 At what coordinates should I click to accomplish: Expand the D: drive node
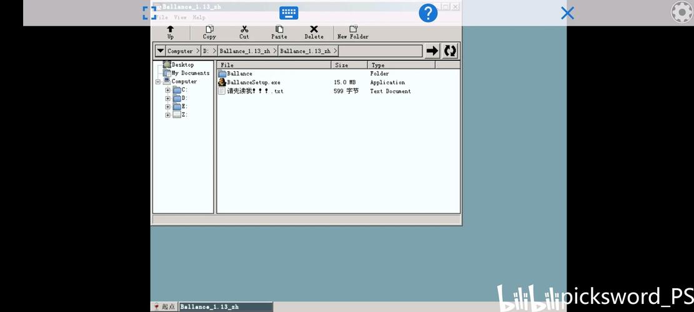pyautogui.click(x=168, y=99)
